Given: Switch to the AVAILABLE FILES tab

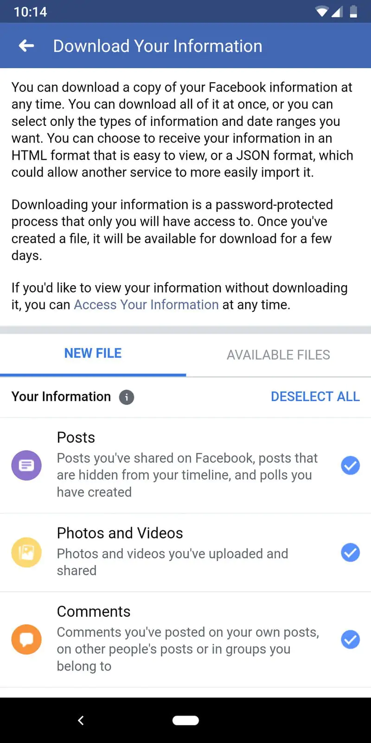Looking at the screenshot, I should pyautogui.click(x=278, y=355).
